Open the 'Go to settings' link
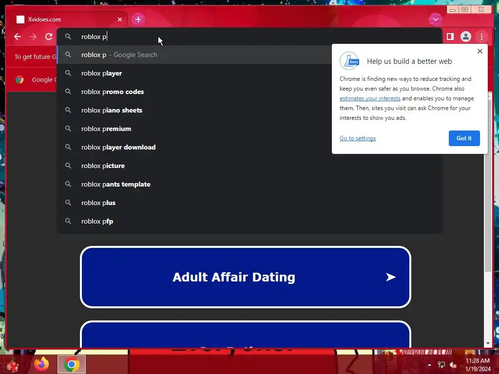The height and width of the screenshot is (374, 499). pyautogui.click(x=357, y=138)
